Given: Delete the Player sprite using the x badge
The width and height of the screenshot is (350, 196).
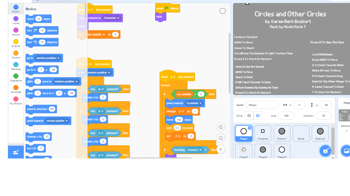Looking at the screenshot, I should tap(250, 128).
